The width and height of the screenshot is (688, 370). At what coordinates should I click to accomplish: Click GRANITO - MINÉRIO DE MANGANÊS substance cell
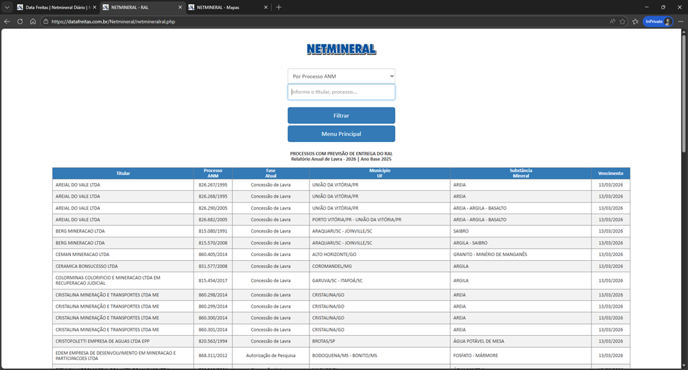click(521, 255)
